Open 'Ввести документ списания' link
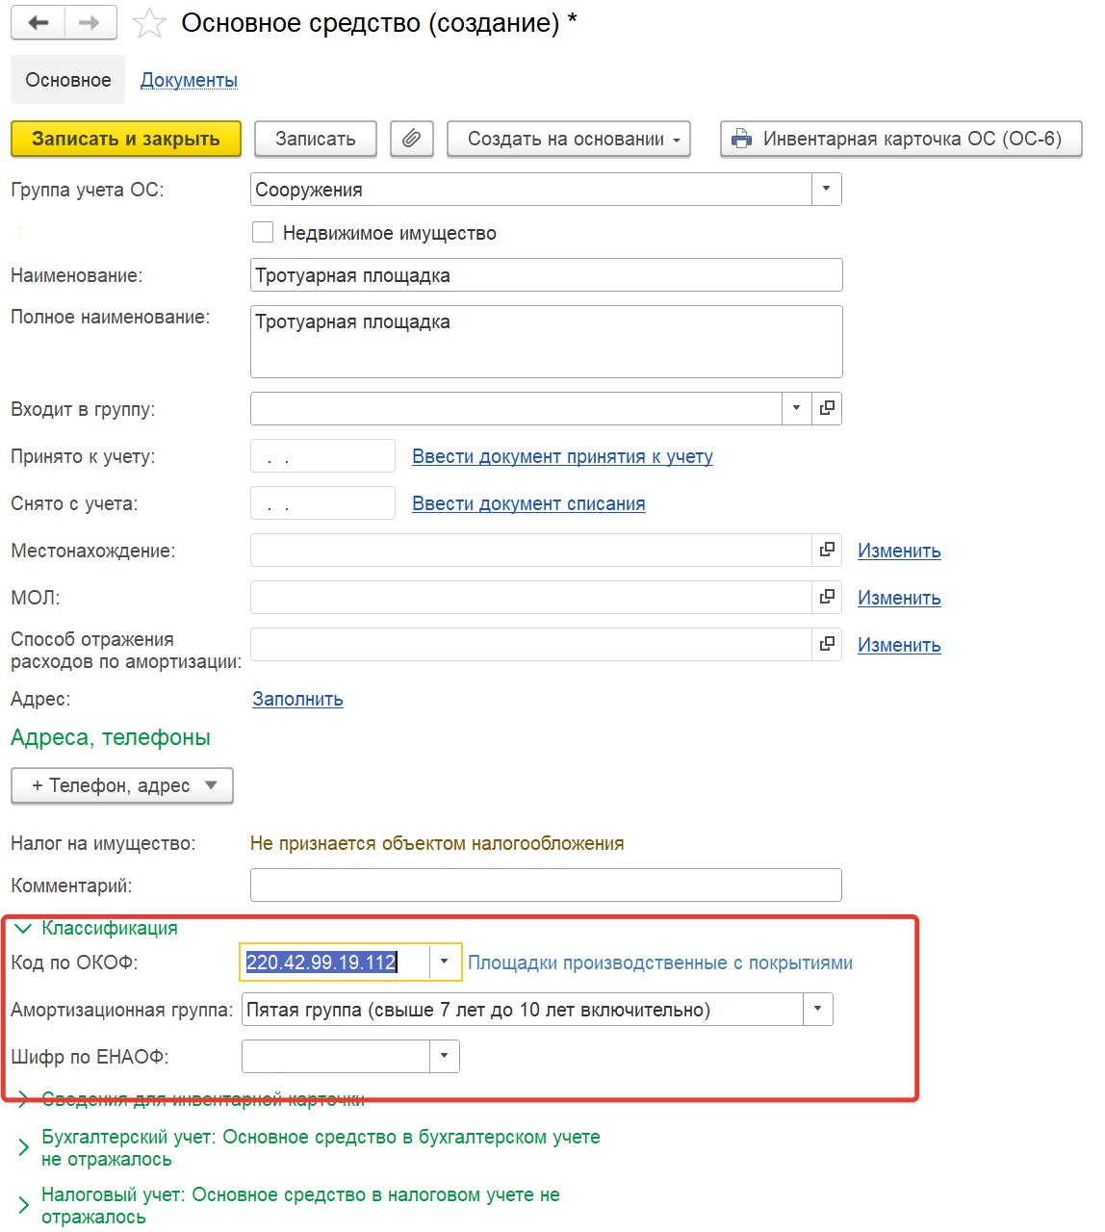 [528, 503]
